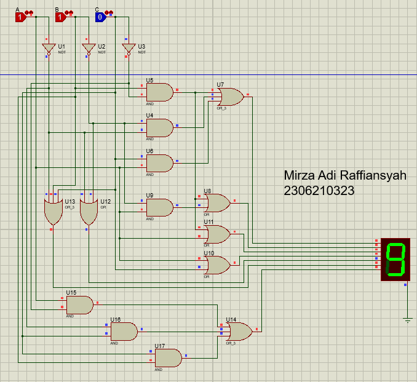Select the U7 three-input OR gate
This screenshot has width=417, height=382.
click(230, 97)
